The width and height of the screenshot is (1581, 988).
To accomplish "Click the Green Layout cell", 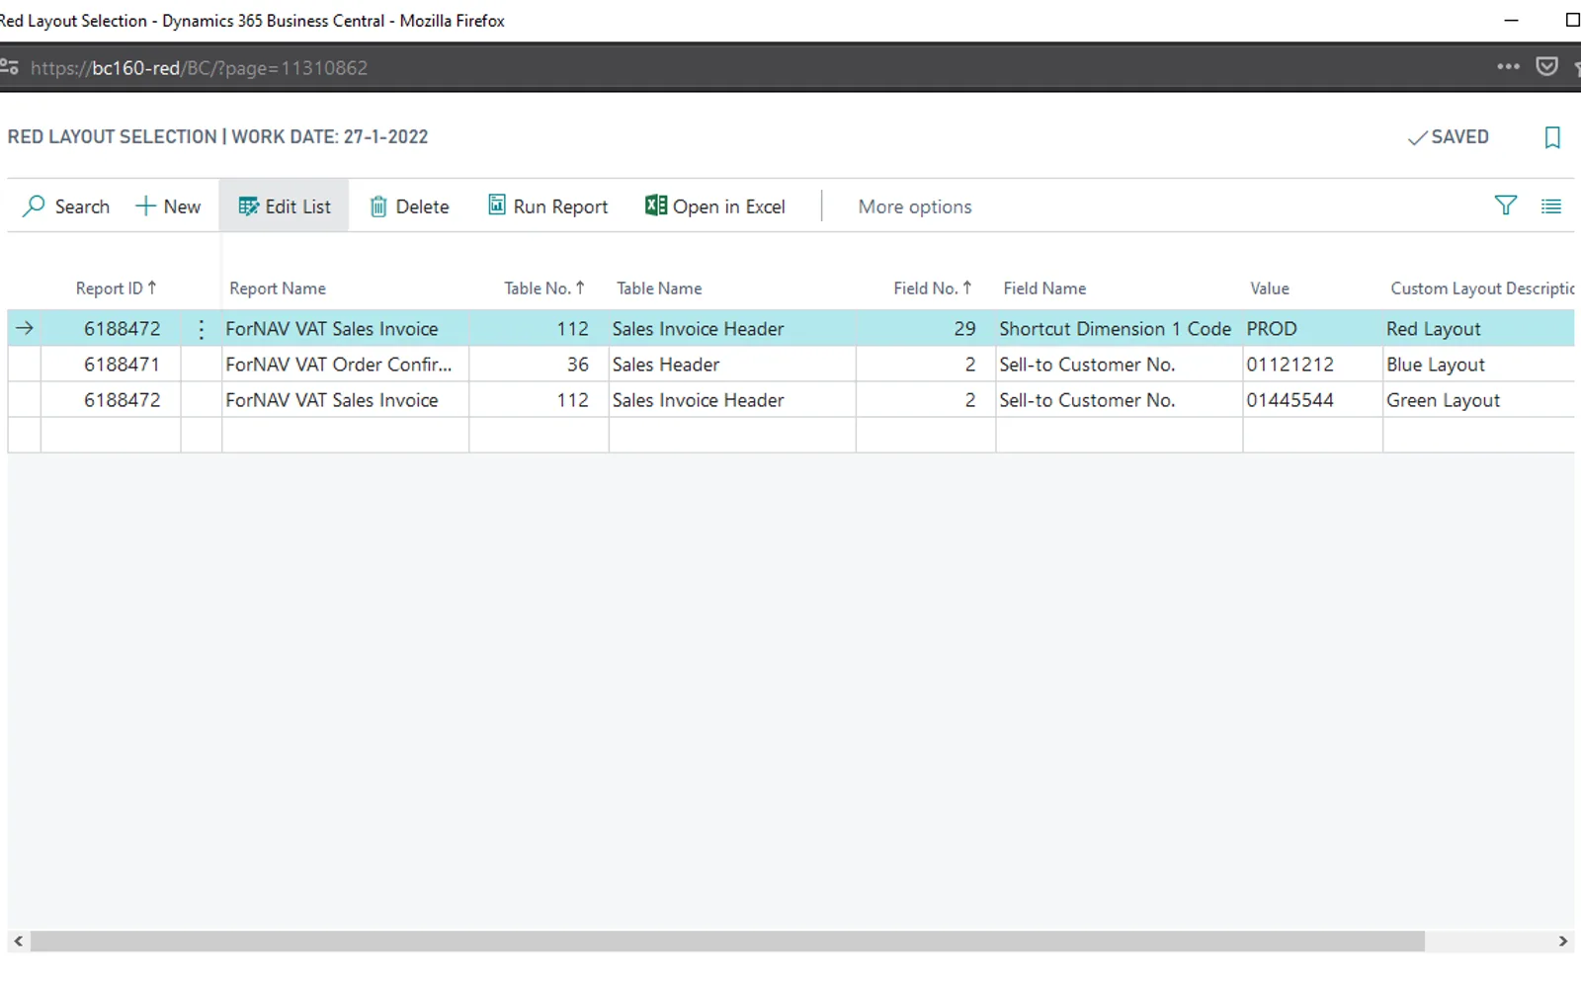I will click(x=1478, y=400).
